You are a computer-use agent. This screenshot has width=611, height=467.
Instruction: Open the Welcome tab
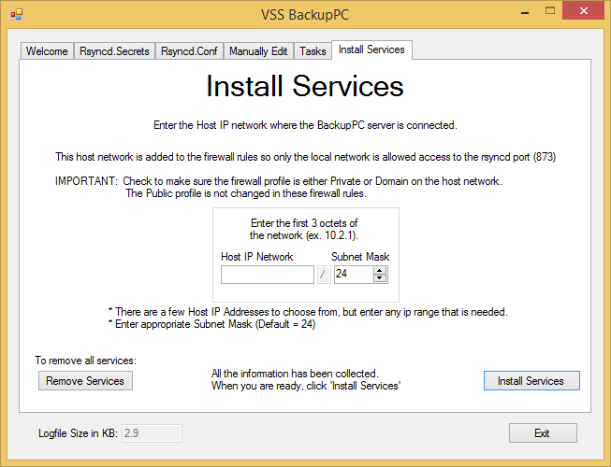pos(47,51)
